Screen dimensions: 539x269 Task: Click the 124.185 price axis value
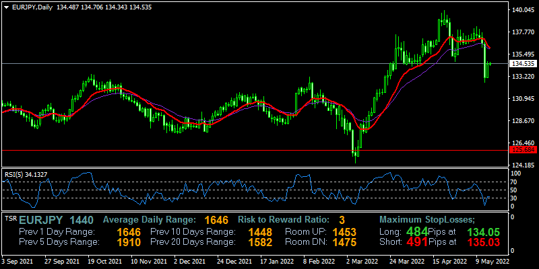tap(523, 165)
